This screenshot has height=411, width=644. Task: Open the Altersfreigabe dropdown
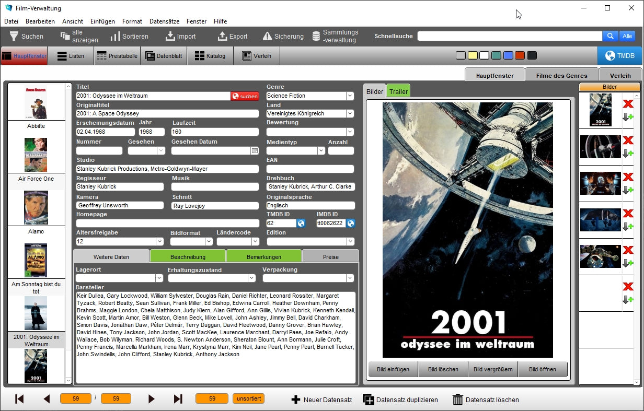159,242
